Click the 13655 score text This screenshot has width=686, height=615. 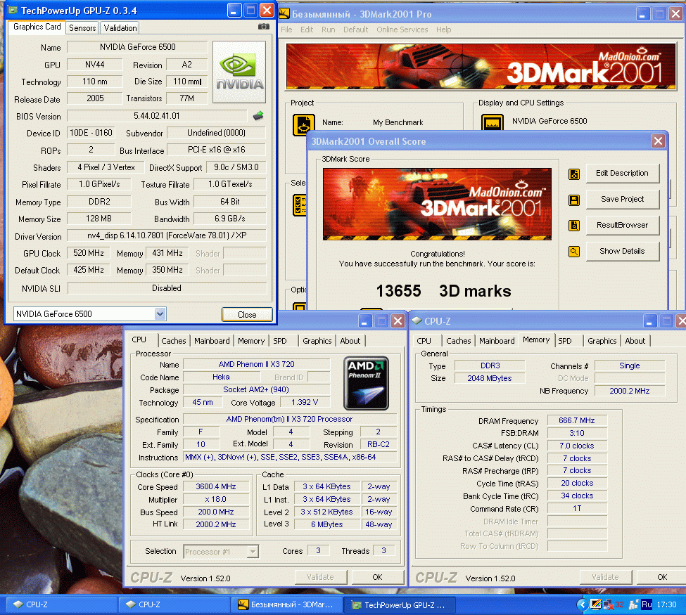click(x=398, y=291)
